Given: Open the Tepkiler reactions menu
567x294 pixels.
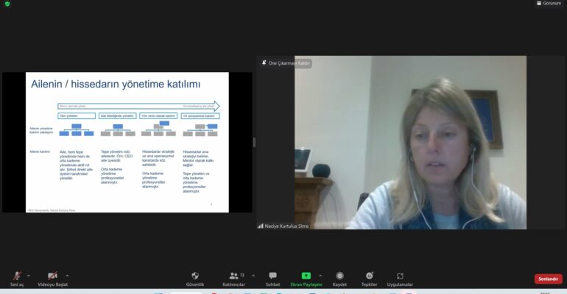Looking at the screenshot, I should (369, 276).
